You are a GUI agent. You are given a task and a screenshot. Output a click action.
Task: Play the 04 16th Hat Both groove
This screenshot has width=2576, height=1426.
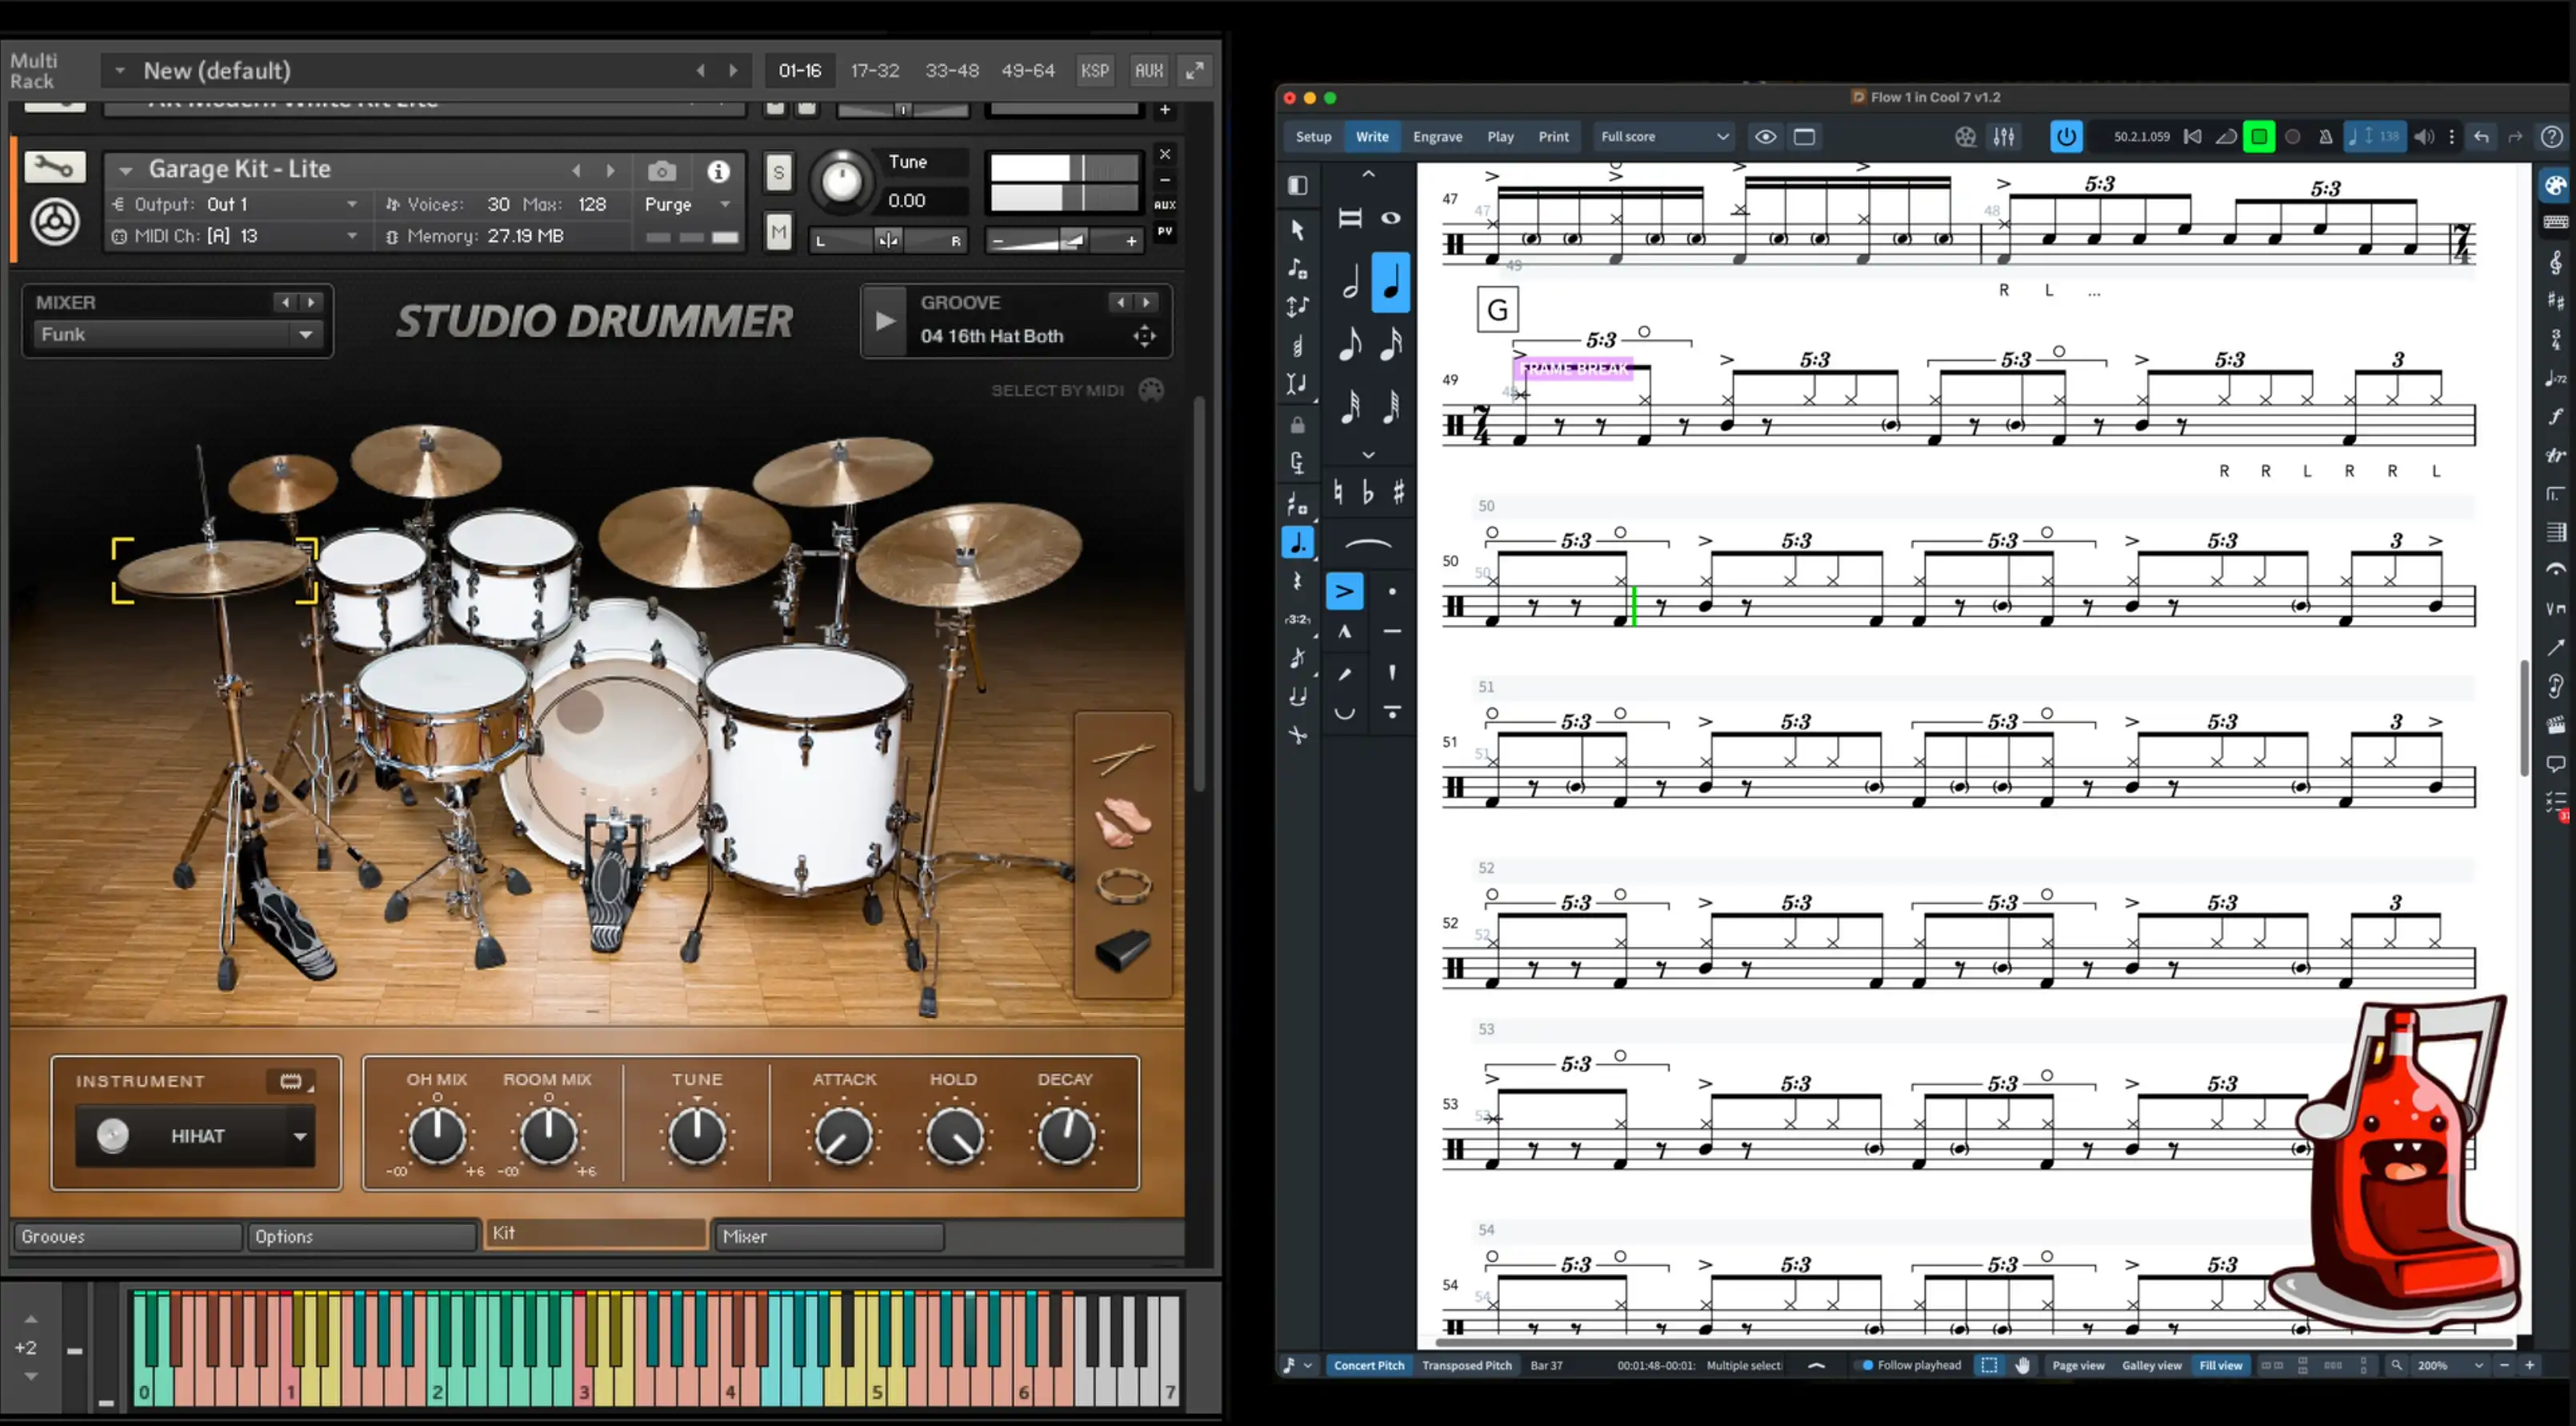pos(884,320)
